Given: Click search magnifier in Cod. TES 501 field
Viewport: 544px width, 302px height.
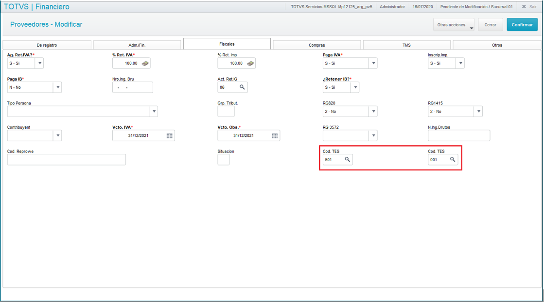Looking at the screenshot, I should pos(347,159).
